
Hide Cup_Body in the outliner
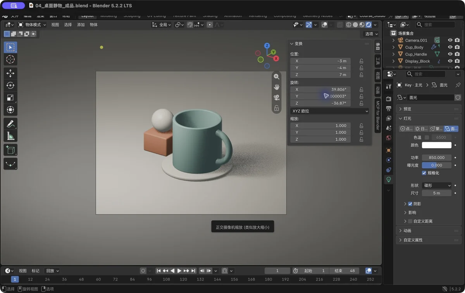coord(450,47)
